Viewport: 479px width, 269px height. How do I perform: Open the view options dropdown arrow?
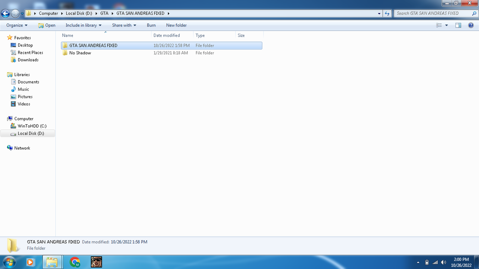click(x=446, y=25)
